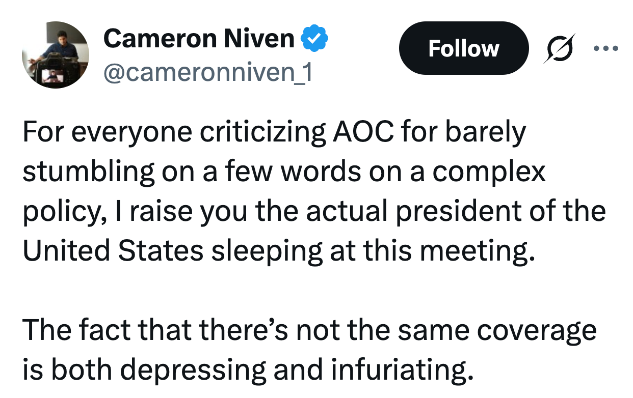This screenshot has height=398, width=633.
Task: Click the line starting with United States
Action: (278, 250)
